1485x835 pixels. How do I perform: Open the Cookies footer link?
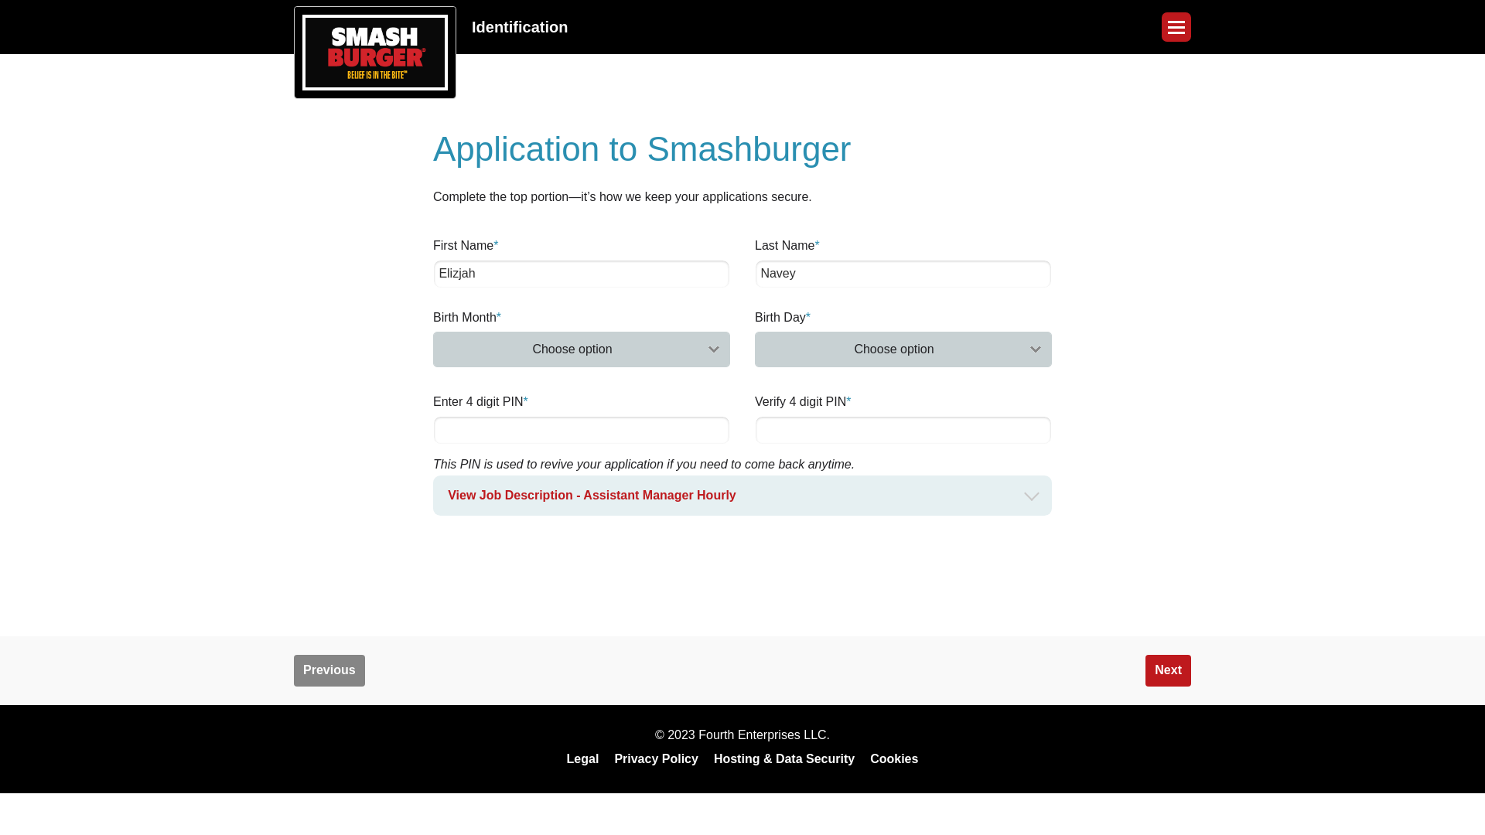[x=894, y=759]
